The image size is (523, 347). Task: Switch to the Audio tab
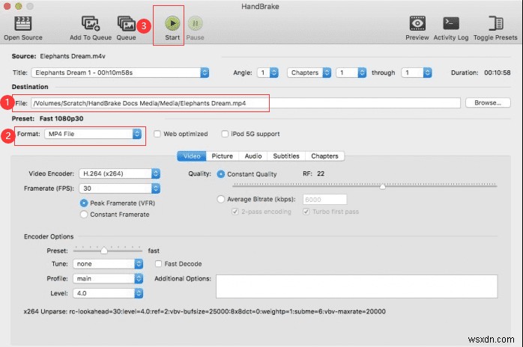pyautogui.click(x=253, y=156)
